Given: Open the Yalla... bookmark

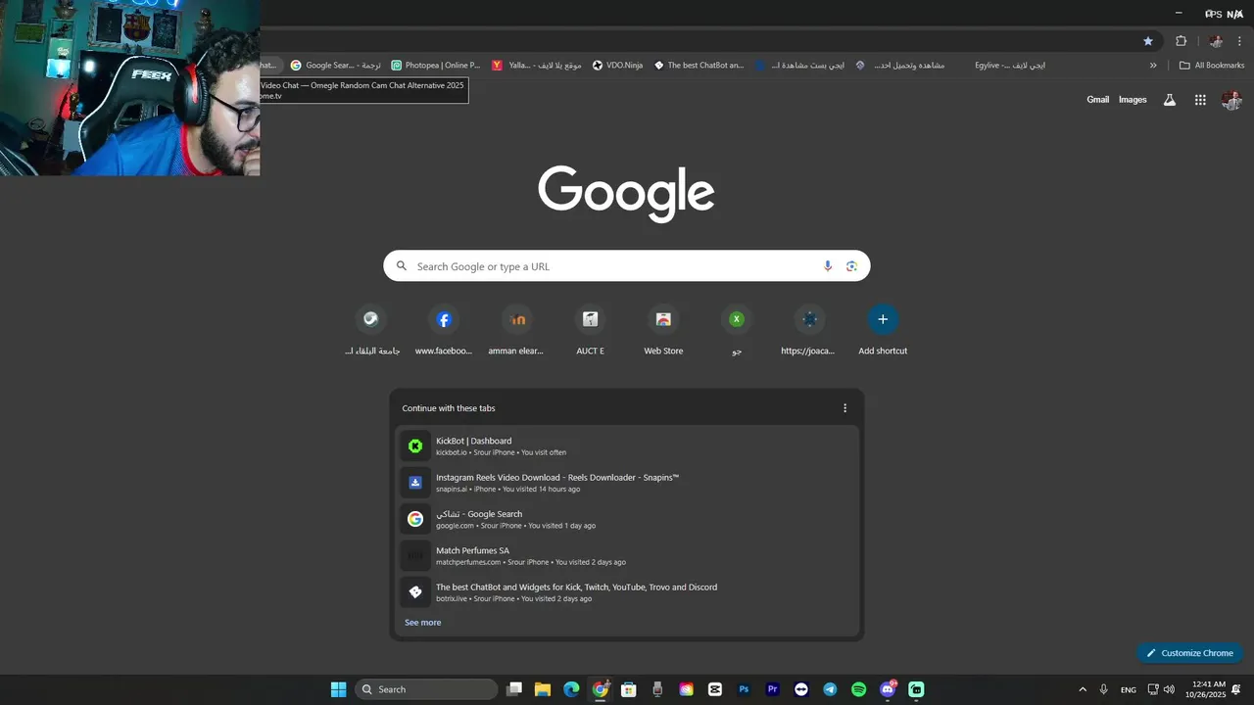Looking at the screenshot, I should pos(537,66).
